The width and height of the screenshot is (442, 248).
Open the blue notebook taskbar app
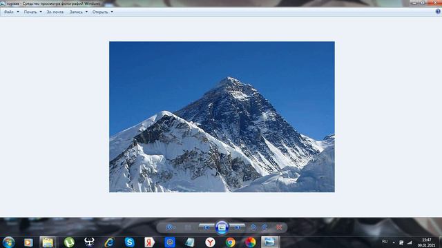tap(190, 242)
